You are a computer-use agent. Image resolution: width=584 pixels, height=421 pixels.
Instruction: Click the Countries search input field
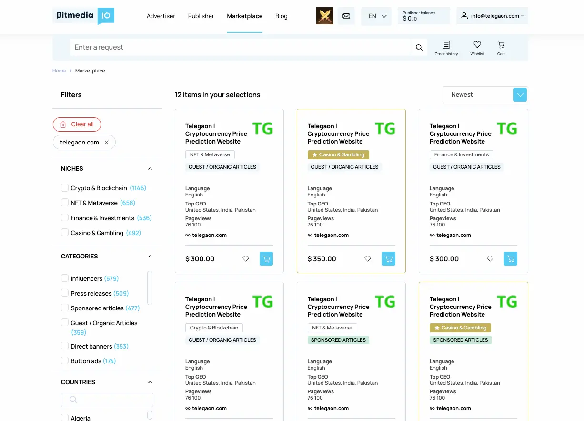coord(107,400)
